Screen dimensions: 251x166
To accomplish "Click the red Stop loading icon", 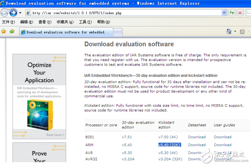I will (240, 13).
